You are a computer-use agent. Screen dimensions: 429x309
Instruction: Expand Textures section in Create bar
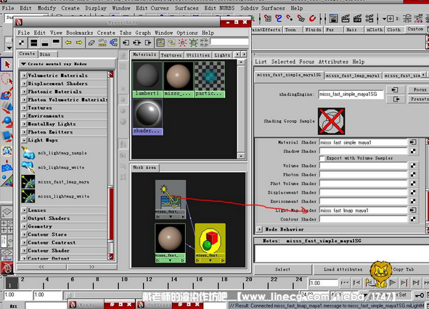pos(25,107)
